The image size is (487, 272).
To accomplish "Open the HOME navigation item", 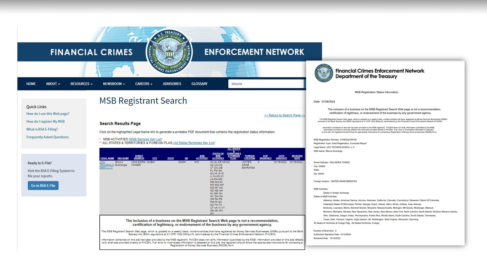I will pyautogui.click(x=31, y=84).
